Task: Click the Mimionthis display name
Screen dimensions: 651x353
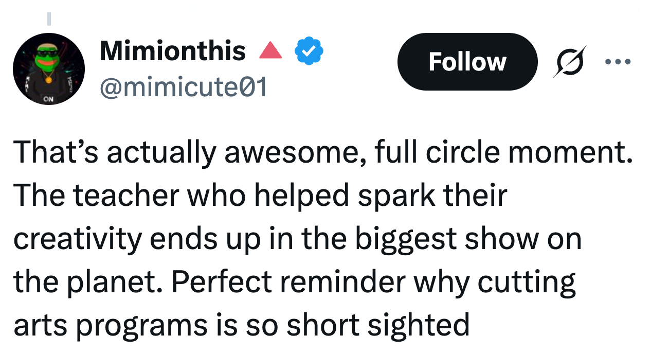Action: 173,50
